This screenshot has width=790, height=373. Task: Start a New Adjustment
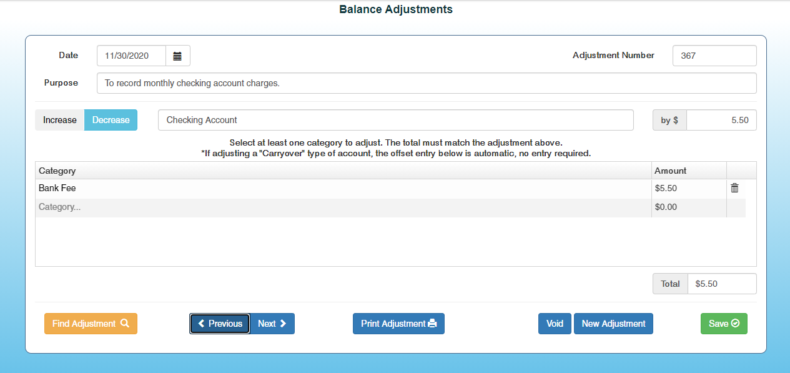pyautogui.click(x=613, y=324)
